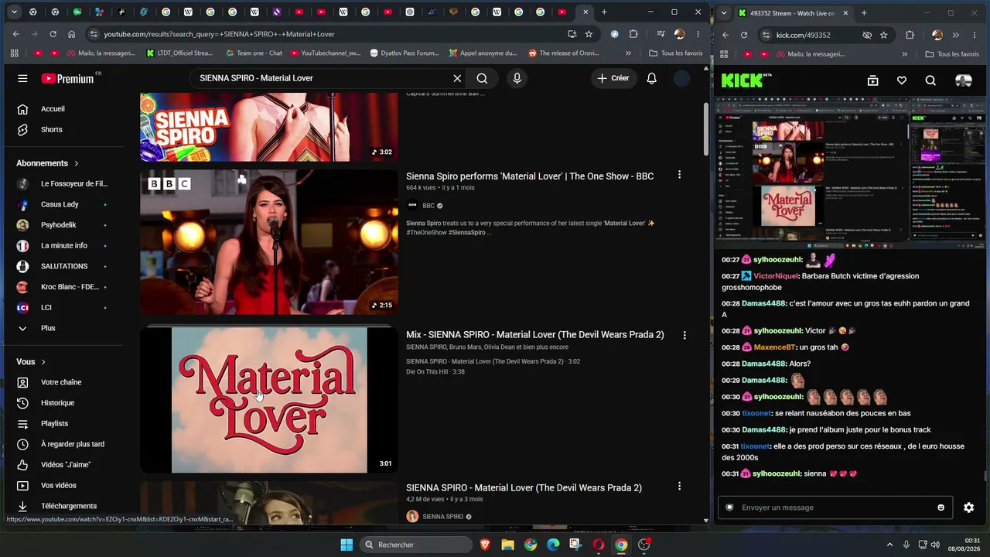This screenshot has height=557, width=990.
Task: Open À regarder plus tard
Action: click(62, 444)
